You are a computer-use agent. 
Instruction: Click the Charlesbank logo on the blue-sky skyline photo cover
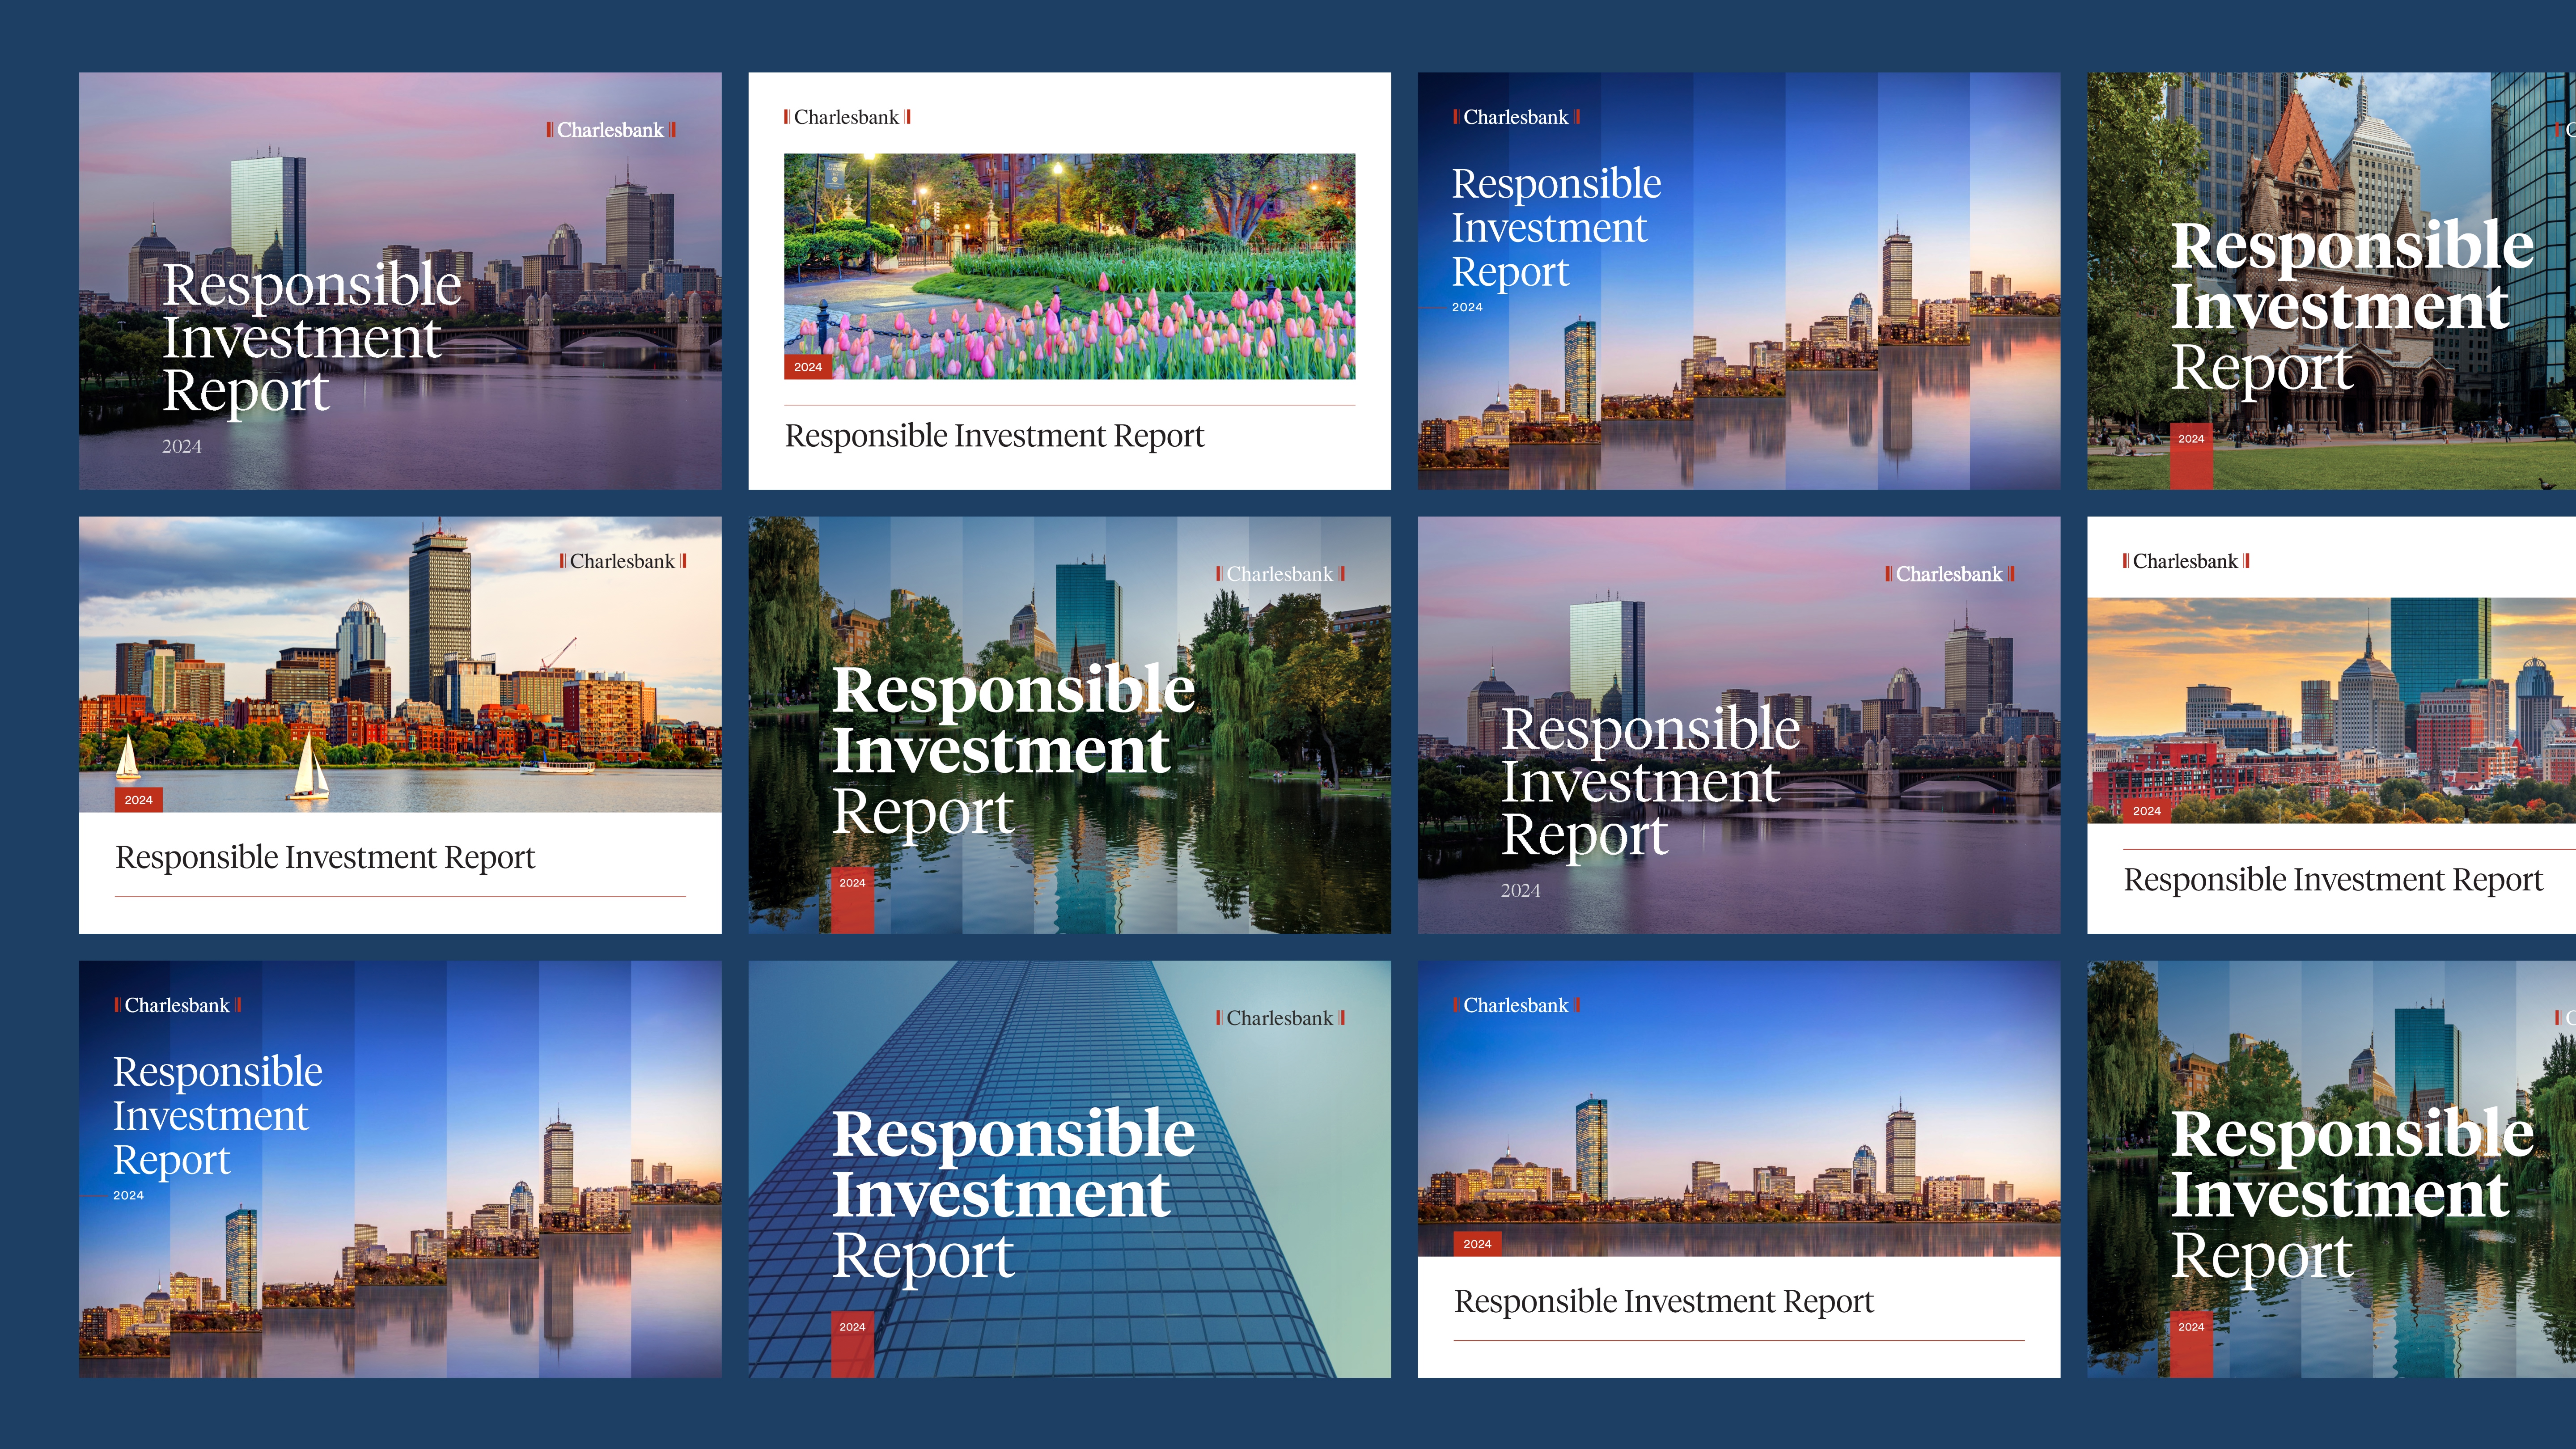point(1516,1005)
